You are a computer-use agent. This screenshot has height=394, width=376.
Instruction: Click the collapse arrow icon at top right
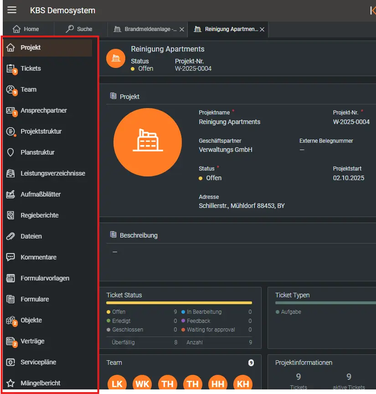tap(373, 10)
